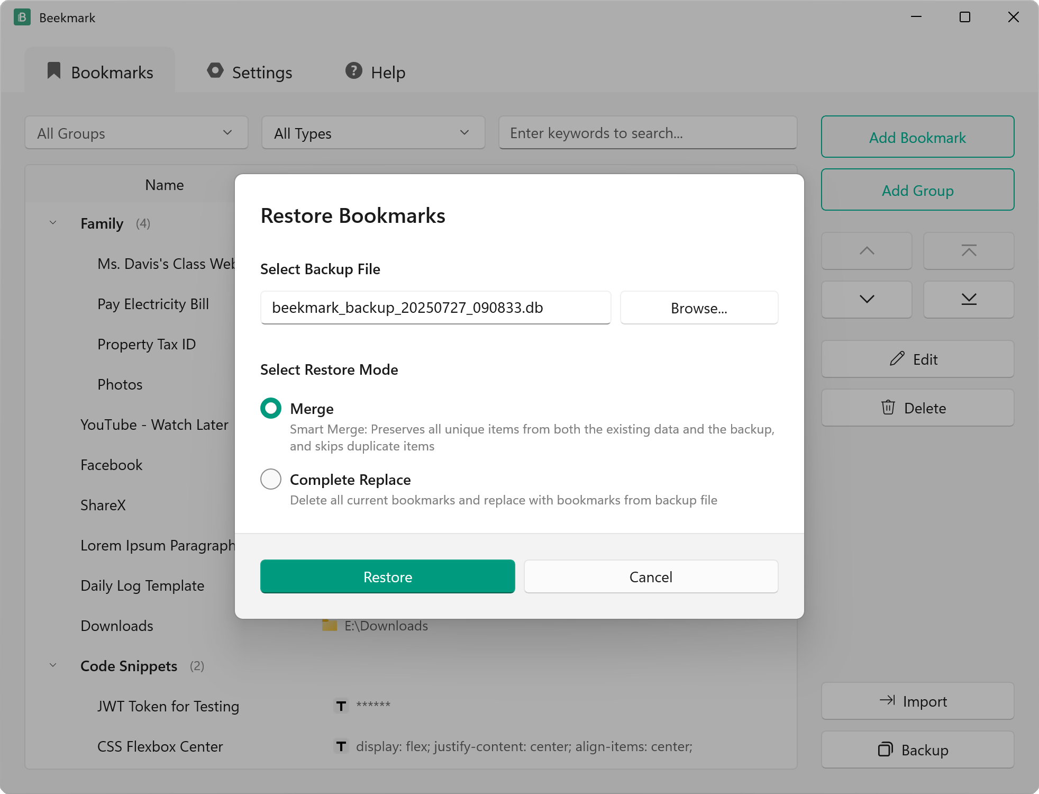Viewport: 1039px width, 794px height.
Task: Click the Restore button
Action: 388,576
